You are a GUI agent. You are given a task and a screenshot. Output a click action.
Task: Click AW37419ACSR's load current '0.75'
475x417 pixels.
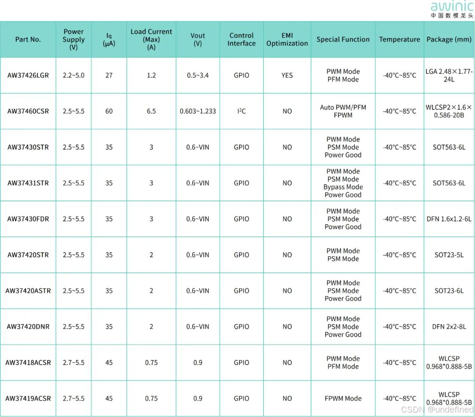coord(151,399)
